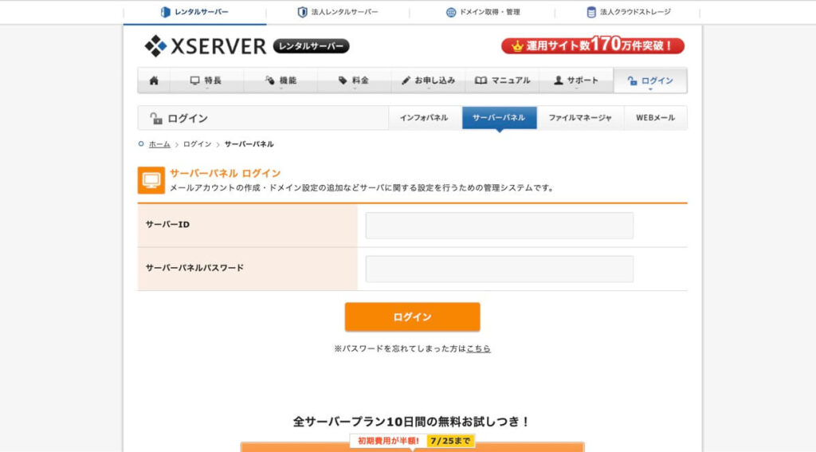Viewport: 816px width, 452px height.
Task: Click the pencil icon next to お申し込み
Action: (x=406, y=81)
